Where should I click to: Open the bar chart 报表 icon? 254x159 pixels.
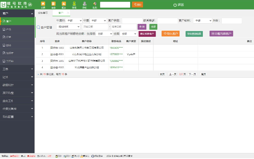click(64, 5)
